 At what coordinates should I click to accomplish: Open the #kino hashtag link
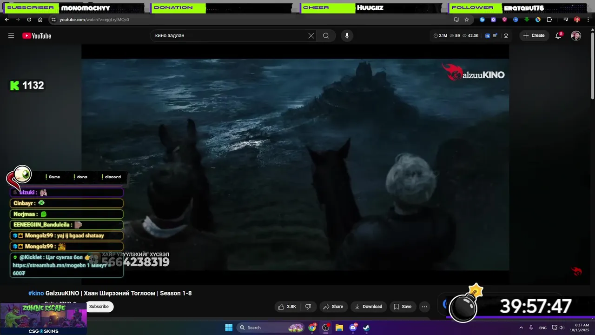36,293
